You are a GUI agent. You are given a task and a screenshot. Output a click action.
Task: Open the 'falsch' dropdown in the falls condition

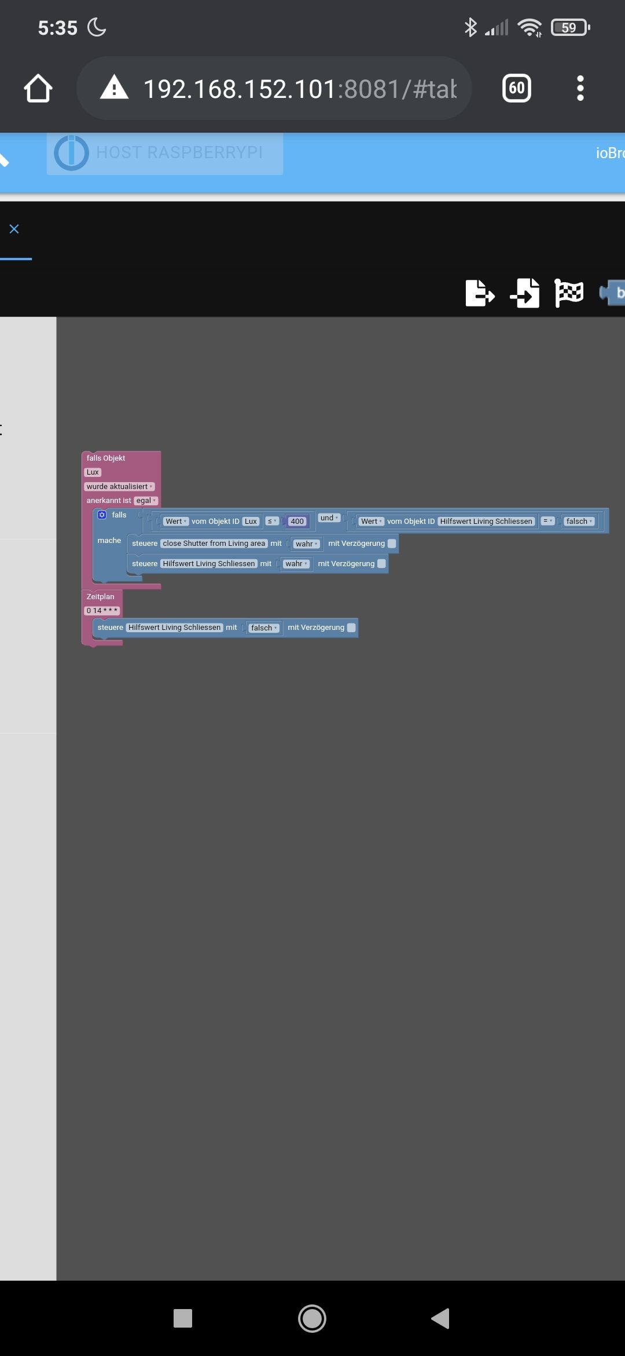pos(579,522)
